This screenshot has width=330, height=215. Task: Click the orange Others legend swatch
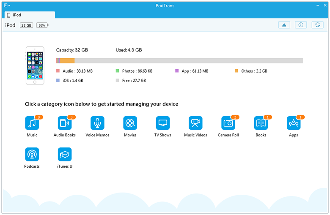[236, 71]
